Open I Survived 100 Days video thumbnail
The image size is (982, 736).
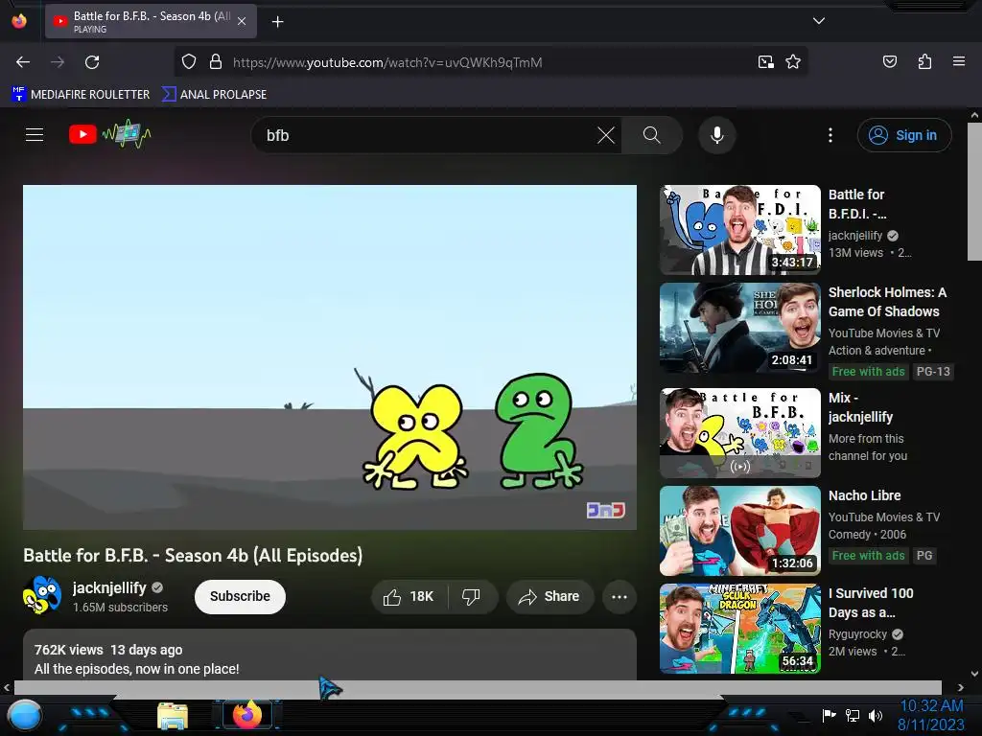pyautogui.click(x=740, y=629)
